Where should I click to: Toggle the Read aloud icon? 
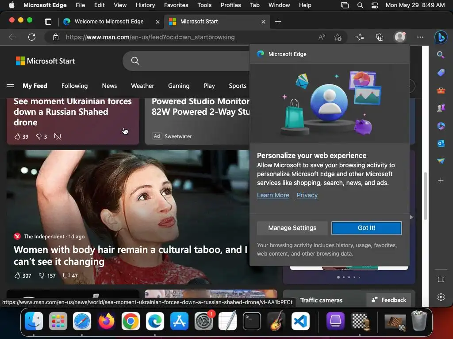322,37
